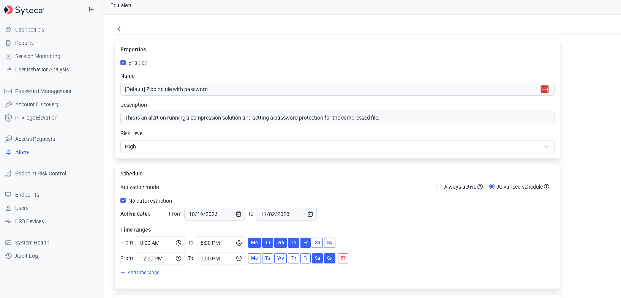Open clock picker for 8:00 AM time
Viewport: 621px width, 298px height.
179,243
